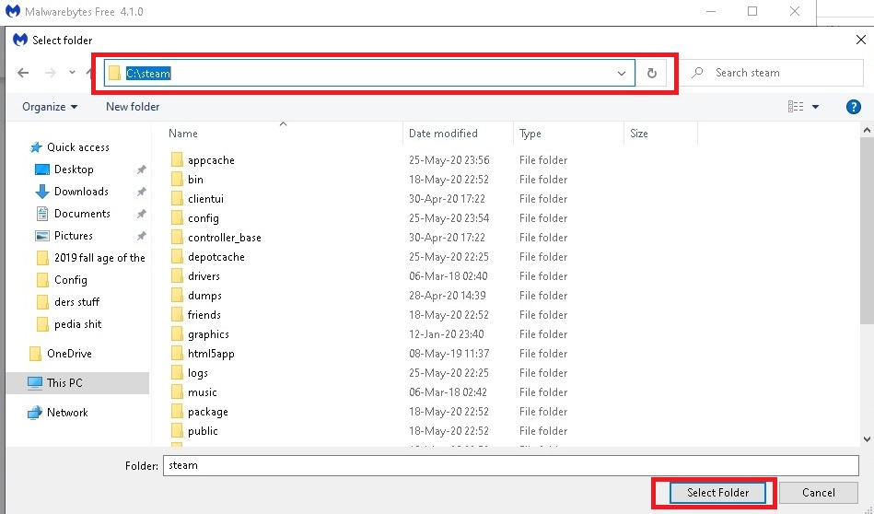Select the bin folder icon
Screen dimensions: 874x514
point(177,180)
